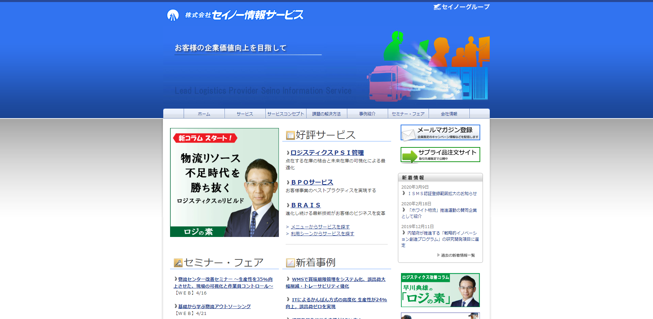Open the ＢＰＯサービス link
653x319 pixels.
(x=312, y=182)
